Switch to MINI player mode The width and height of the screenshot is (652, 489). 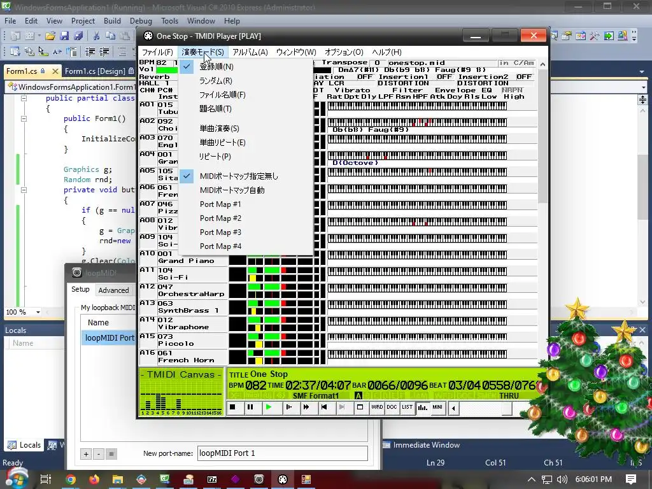(x=437, y=407)
